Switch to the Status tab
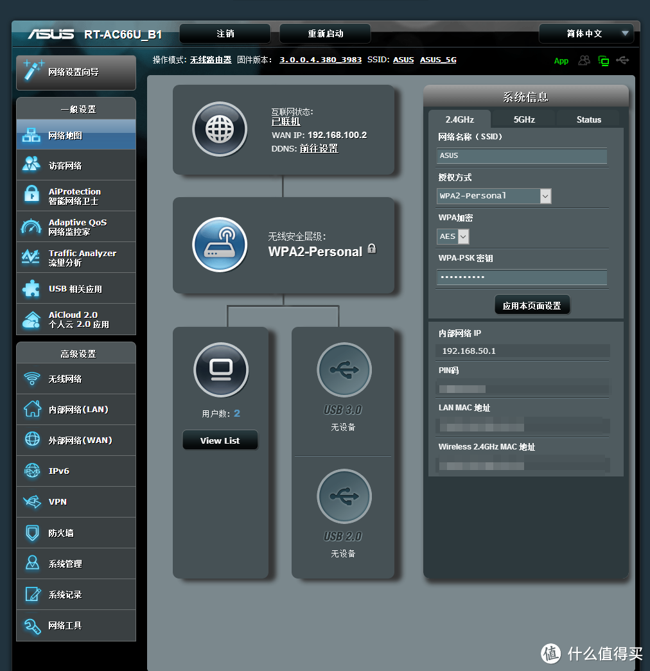The width and height of the screenshot is (650, 671). point(589,119)
